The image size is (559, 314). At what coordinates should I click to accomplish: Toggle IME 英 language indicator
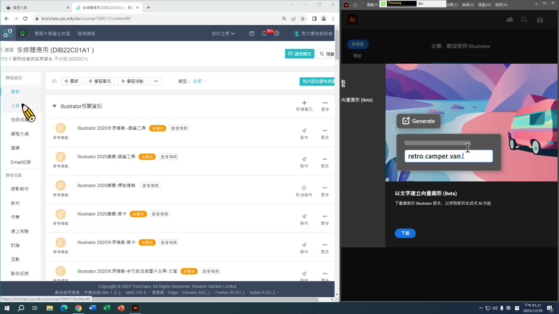pyautogui.click(x=508, y=308)
